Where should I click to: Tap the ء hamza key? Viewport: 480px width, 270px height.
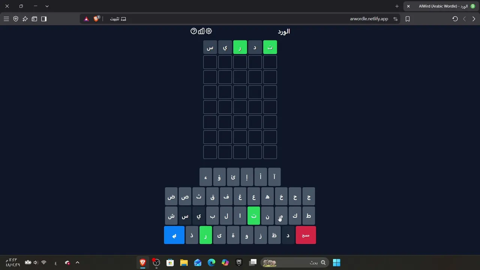click(205, 177)
